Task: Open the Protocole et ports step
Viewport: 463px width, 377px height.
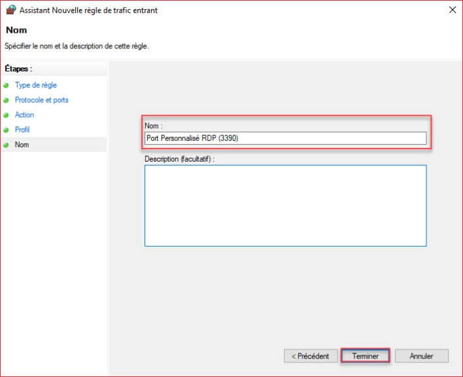Action: pyautogui.click(x=42, y=100)
